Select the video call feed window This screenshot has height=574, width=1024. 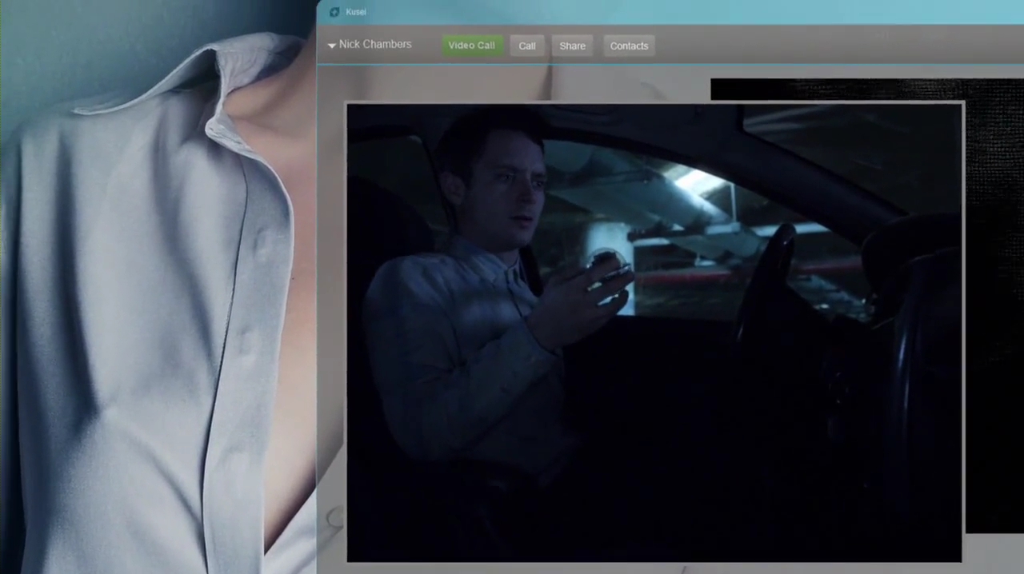654,333
